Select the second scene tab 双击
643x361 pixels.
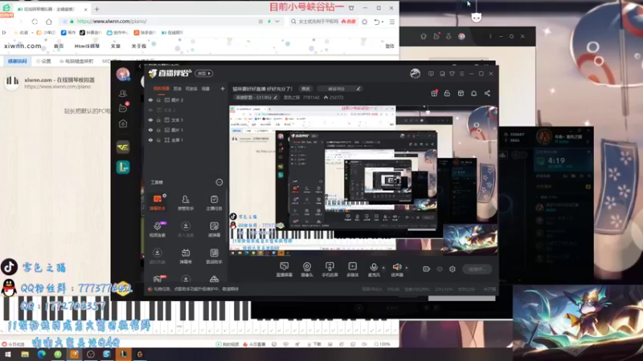click(x=177, y=88)
